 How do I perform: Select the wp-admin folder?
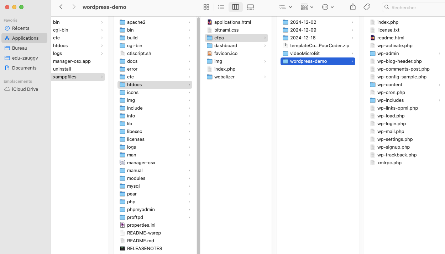coord(388,54)
